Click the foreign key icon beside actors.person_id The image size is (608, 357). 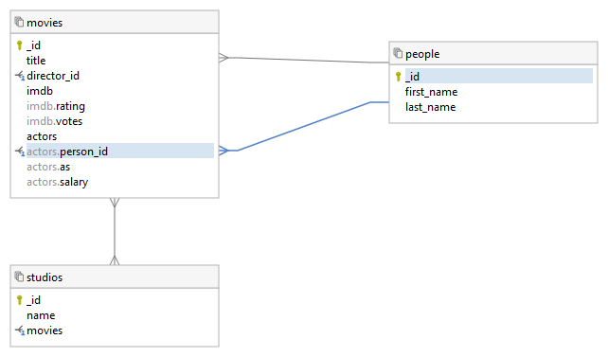20,152
